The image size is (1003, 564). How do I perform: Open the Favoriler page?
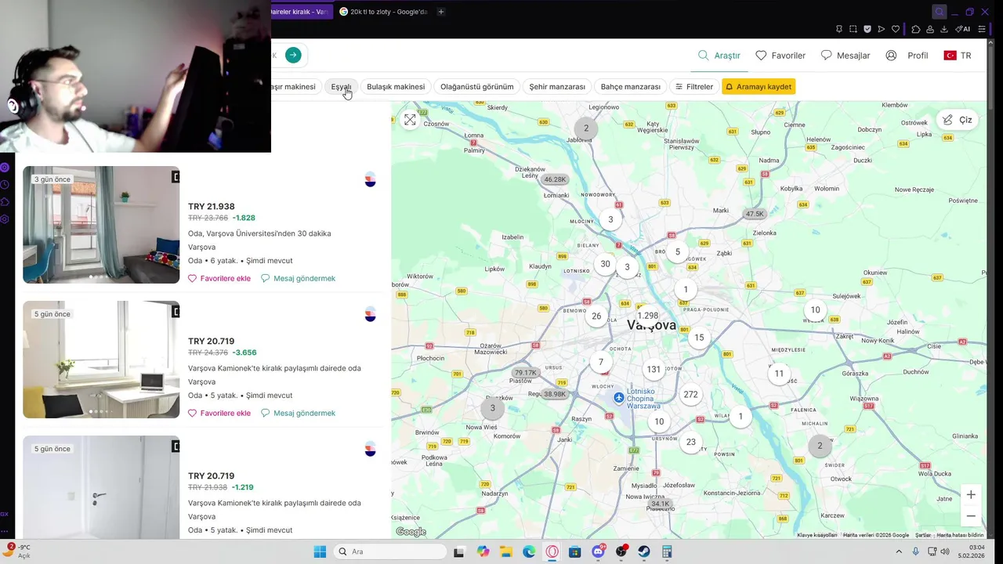[x=780, y=56]
